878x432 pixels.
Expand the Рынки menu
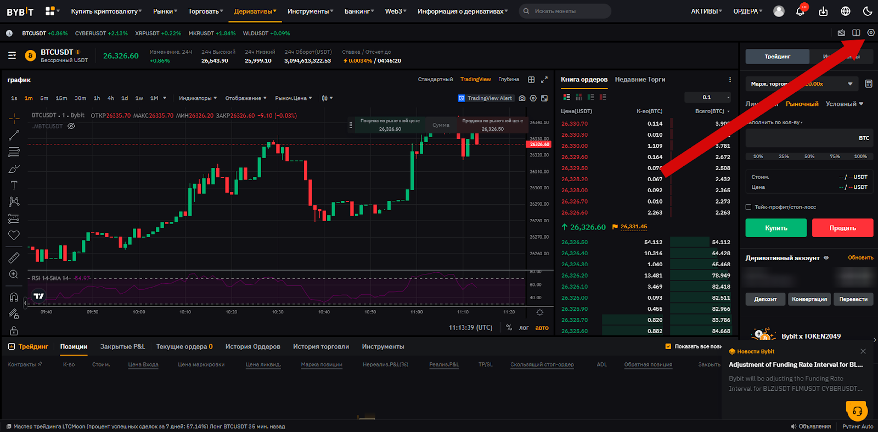[165, 11]
